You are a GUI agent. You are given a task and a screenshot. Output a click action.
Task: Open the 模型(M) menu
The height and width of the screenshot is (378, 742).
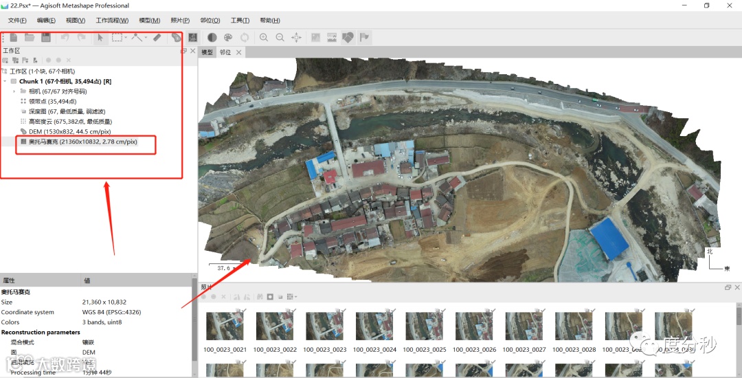coord(150,21)
